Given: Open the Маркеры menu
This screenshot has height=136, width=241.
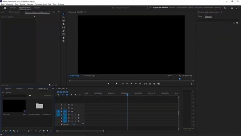Looking at the screenshot, I should 30,4.
